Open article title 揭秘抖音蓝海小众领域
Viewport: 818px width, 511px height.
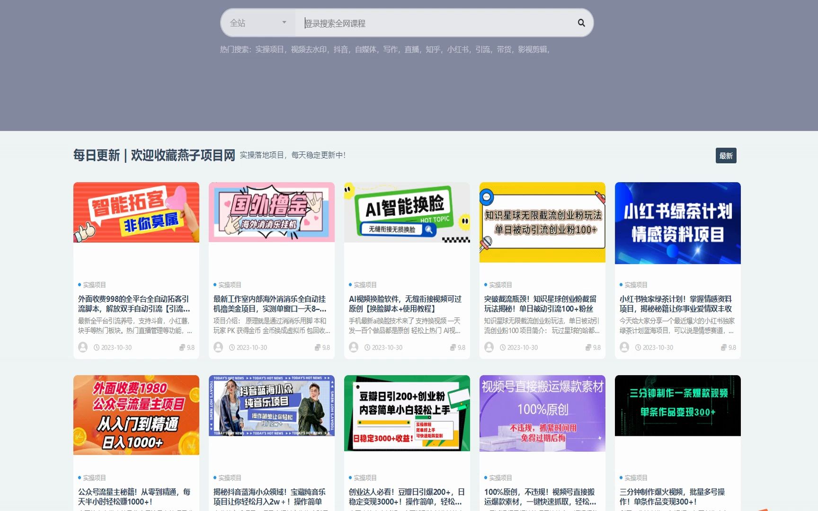point(269,497)
